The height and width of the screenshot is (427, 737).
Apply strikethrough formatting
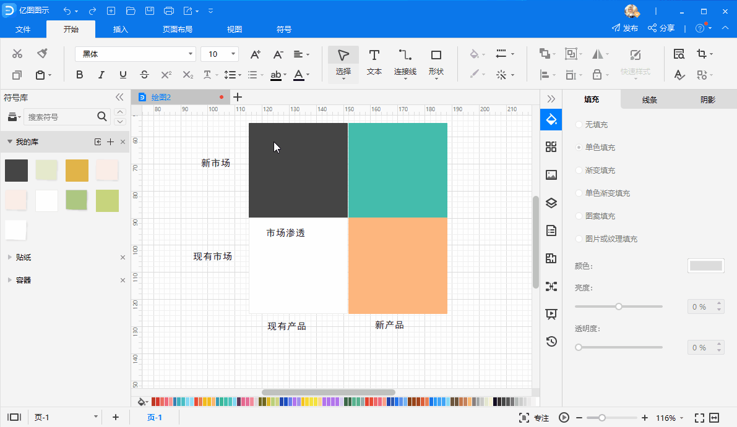(144, 75)
